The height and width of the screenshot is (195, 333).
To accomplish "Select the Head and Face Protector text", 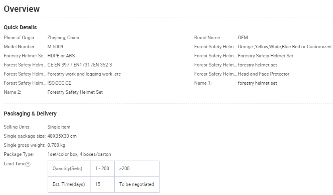I will tap(264, 74).
